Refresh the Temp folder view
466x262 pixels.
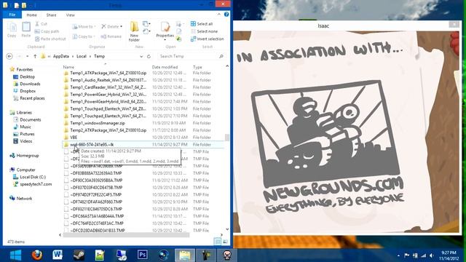point(149,56)
